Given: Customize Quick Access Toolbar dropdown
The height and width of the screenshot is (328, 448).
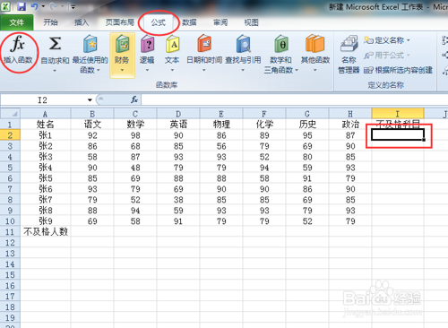Looking at the screenshot, I should [x=73, y=7].
